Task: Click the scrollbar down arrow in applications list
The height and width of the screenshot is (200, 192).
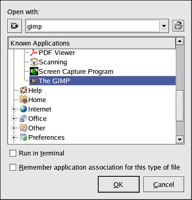Action: pyautogui.click(x=179, y=139)
